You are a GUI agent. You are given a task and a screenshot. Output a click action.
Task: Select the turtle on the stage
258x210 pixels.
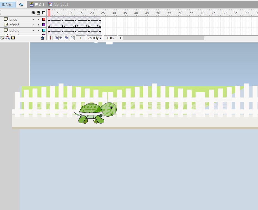click(x=96, y=113)
